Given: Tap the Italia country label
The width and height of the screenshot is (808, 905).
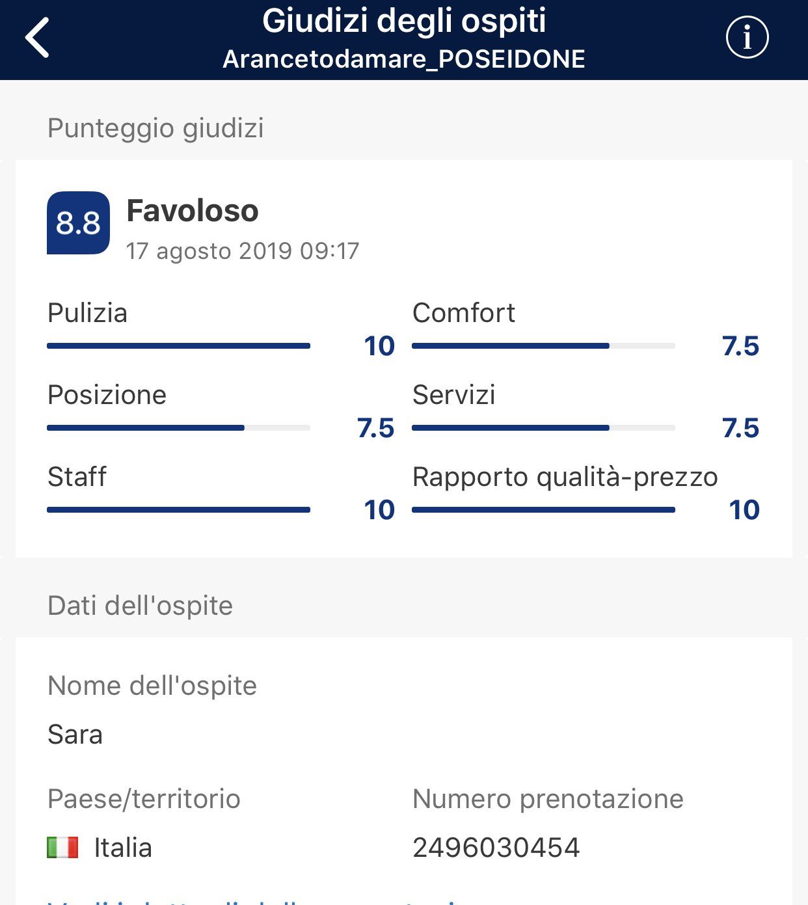Looking at the screenshot, I should click(x=123, y=848).
